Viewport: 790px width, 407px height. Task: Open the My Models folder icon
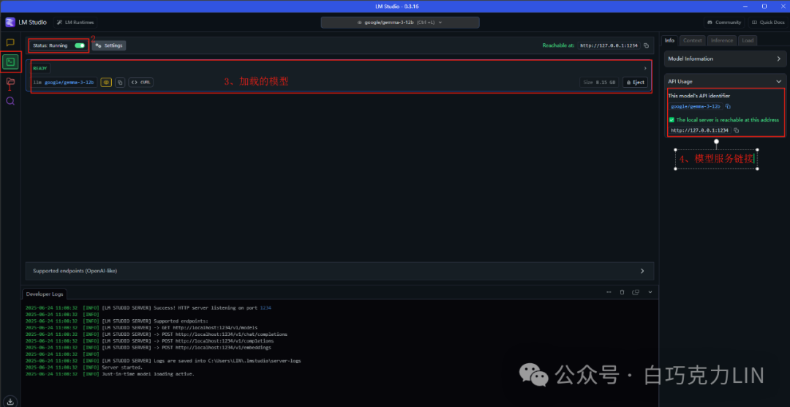pos(10,81)
